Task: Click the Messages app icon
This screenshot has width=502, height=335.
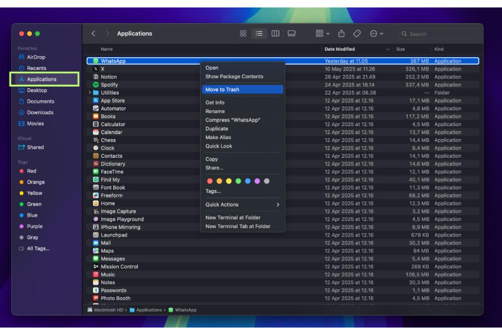Action: [96, 259]
